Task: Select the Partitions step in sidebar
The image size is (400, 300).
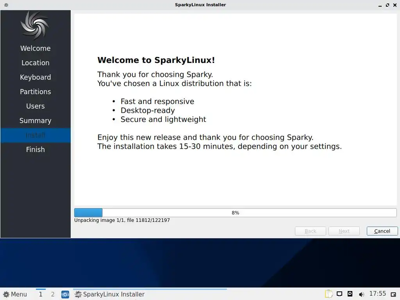Action: pyautogui.click(x=36, y=91)
